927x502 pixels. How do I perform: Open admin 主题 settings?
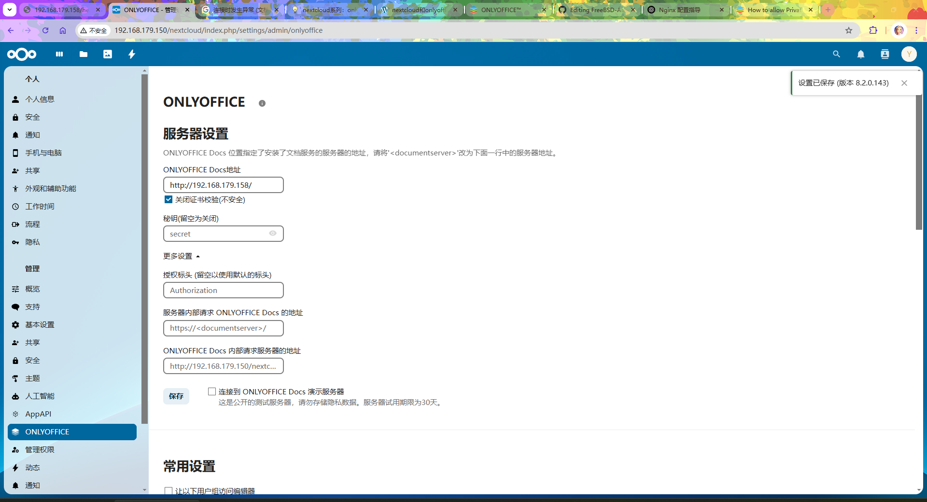tap(72, 378)
